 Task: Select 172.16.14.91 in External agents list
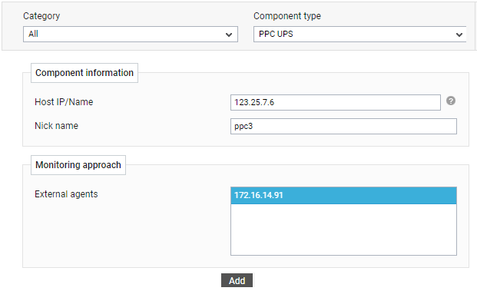343,195
